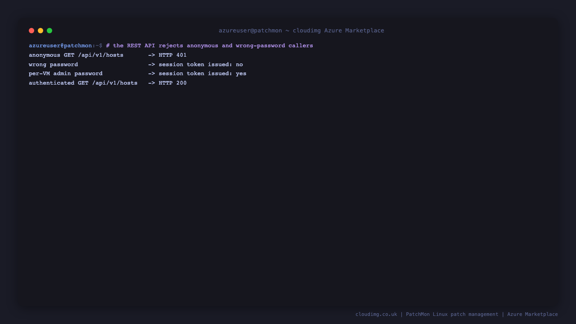Click the terminal title 'azureuser@patchmon ~ cloudimg Azure Marketplace'

[301, 31]
